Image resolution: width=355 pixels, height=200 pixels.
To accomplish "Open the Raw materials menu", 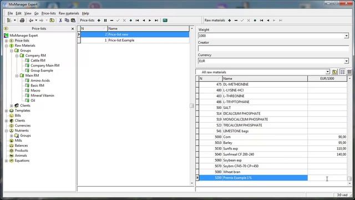I will tap(69, 13).
